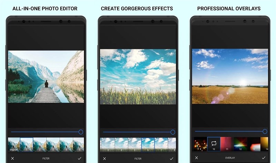The image size is (276, 163).
Task: Tap the mountain lake photo preview
Action: point(46,77)
